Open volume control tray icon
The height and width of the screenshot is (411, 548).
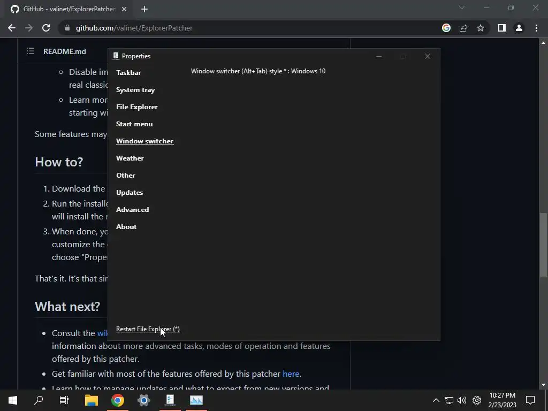462,400
